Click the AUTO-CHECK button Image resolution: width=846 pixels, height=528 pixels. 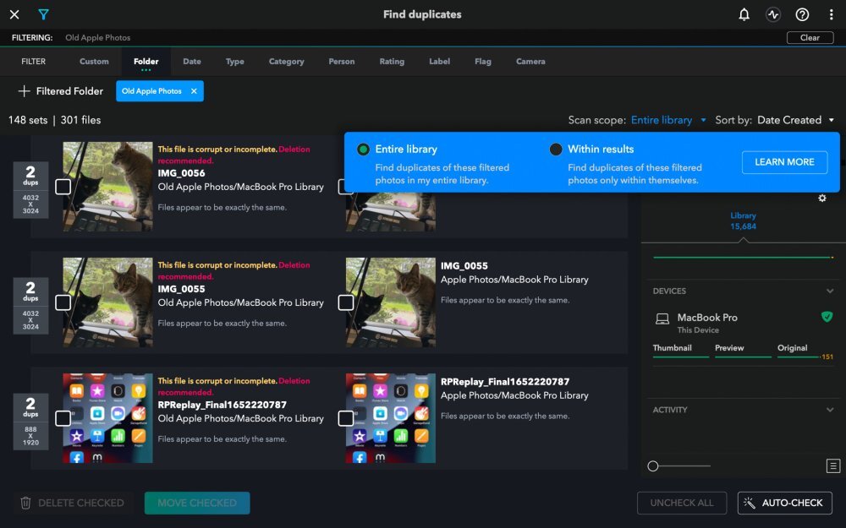pos(784,503)
